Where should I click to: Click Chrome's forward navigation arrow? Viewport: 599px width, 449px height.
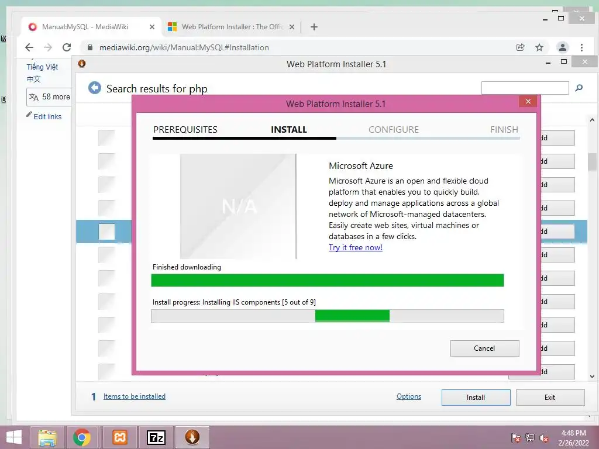(48, 47)
